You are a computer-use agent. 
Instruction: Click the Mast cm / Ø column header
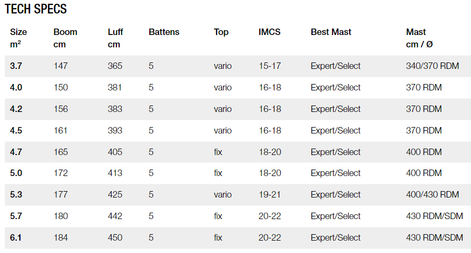pos(423,38)
